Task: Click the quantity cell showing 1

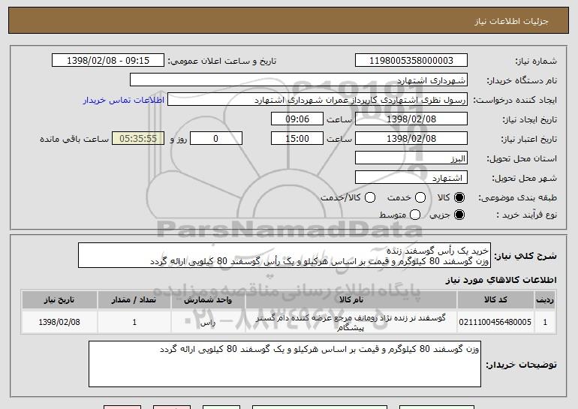Action: tap(134, 322)
